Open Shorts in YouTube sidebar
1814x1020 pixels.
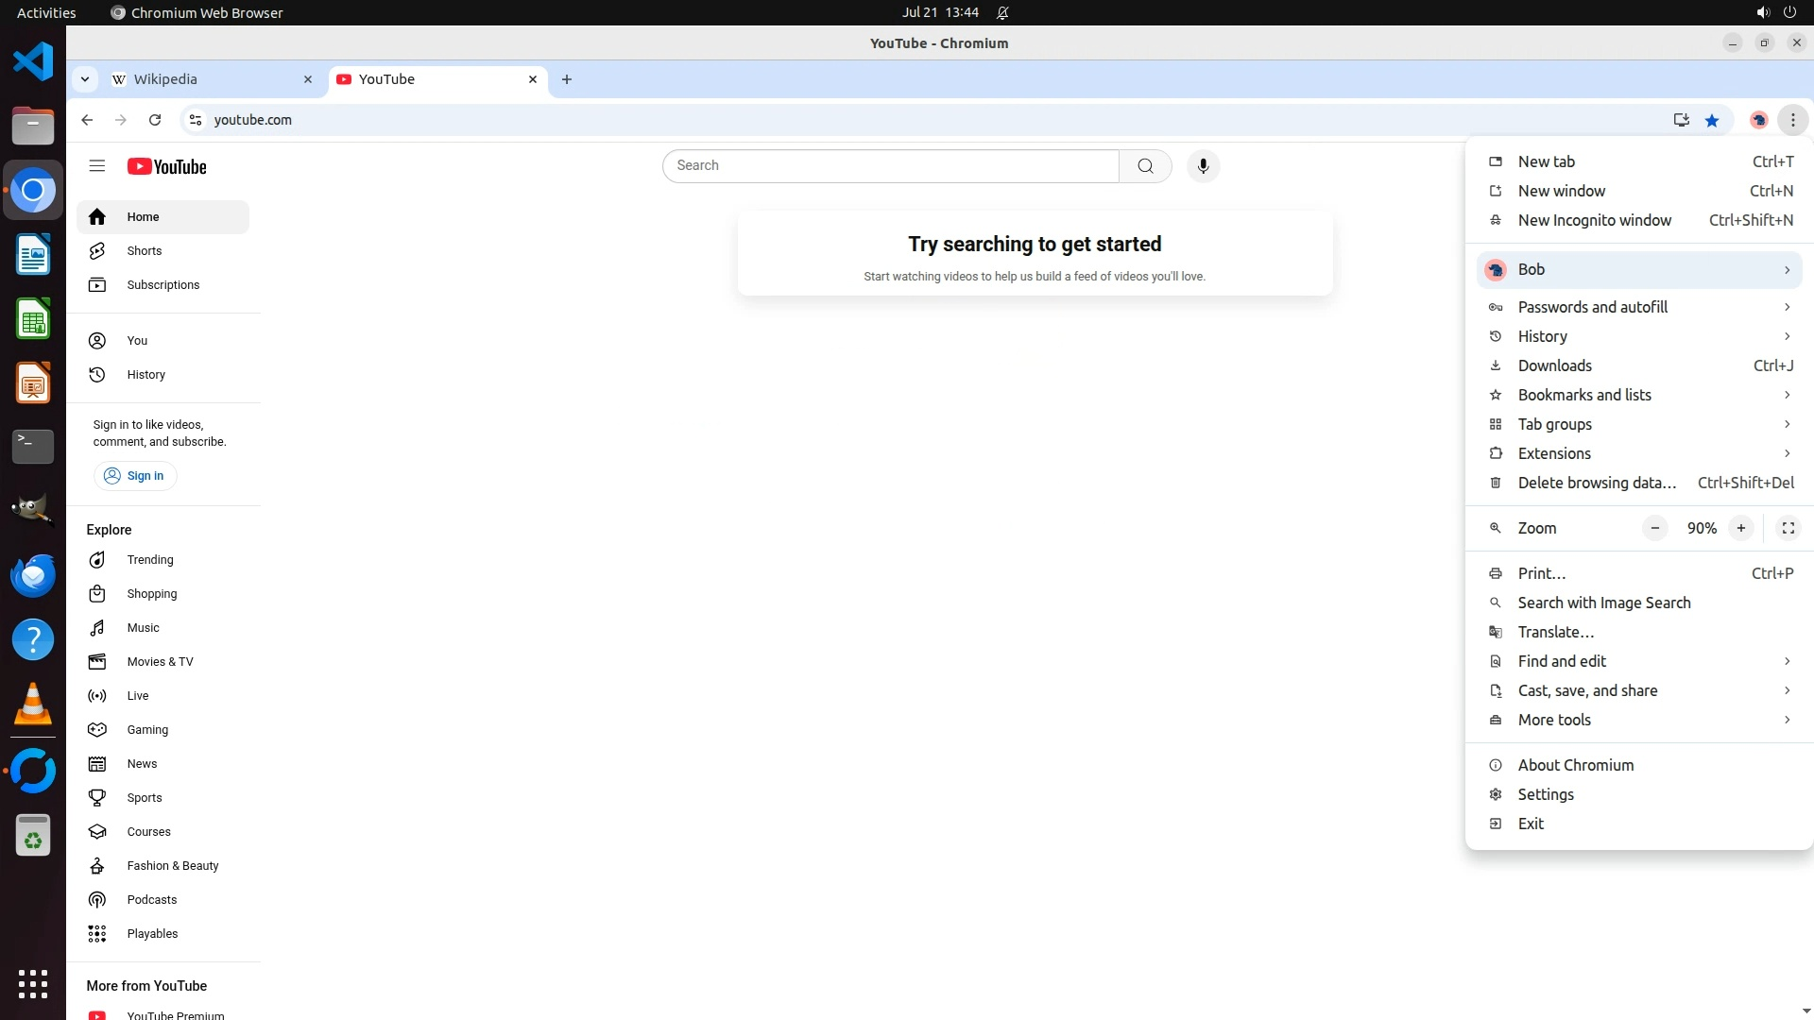point(145,251)
